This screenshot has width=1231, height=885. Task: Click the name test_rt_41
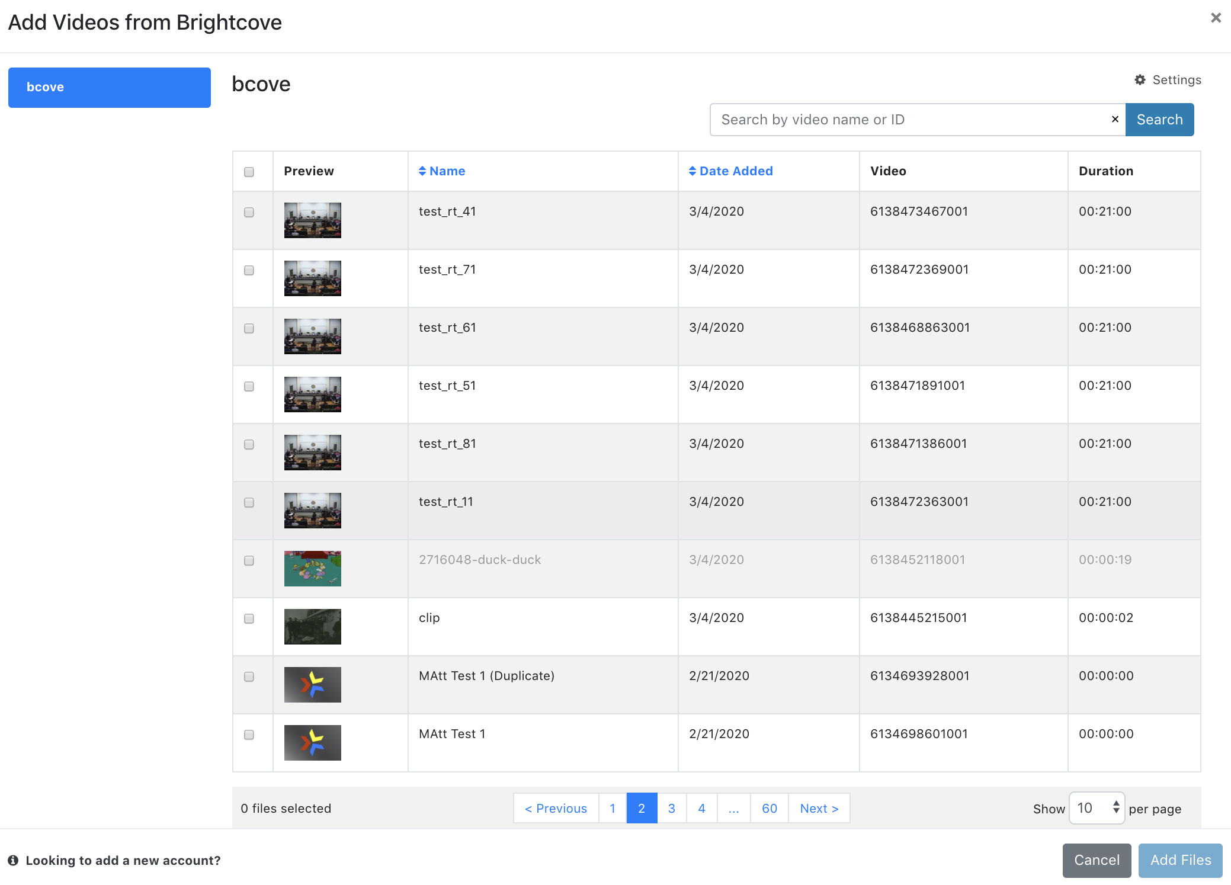coord(447,211)
